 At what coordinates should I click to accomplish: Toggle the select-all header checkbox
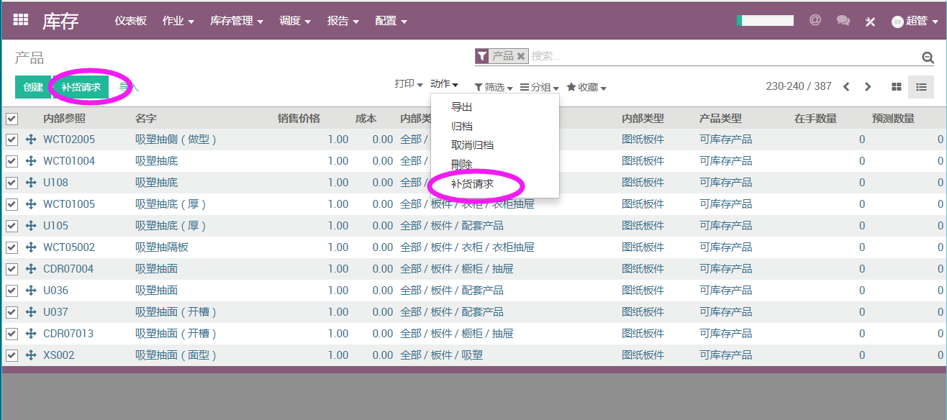[12, 119]
